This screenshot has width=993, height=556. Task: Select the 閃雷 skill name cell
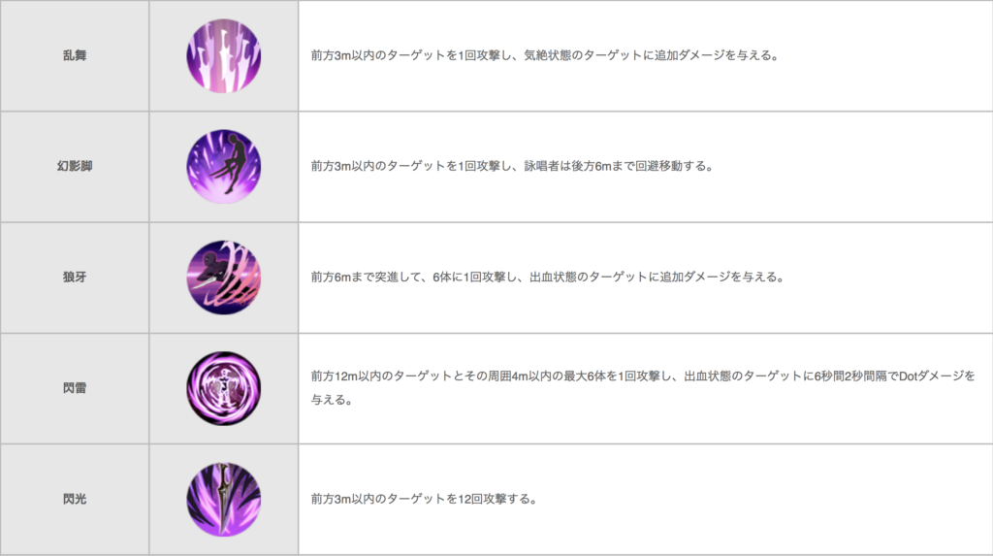[x=75, y=389]
